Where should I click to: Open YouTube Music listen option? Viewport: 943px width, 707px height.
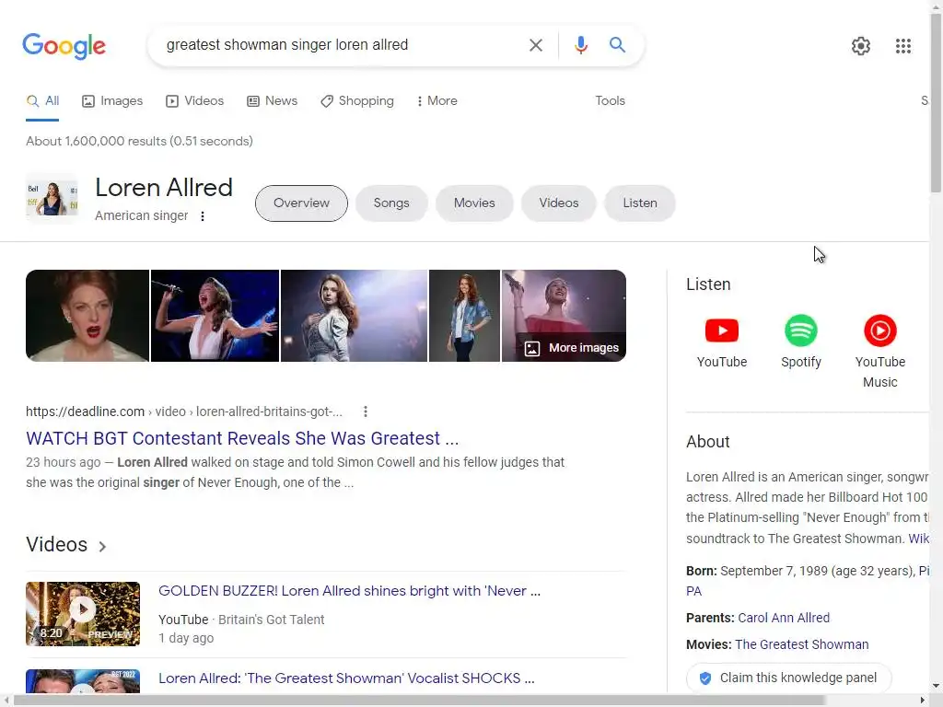[879, 352]
